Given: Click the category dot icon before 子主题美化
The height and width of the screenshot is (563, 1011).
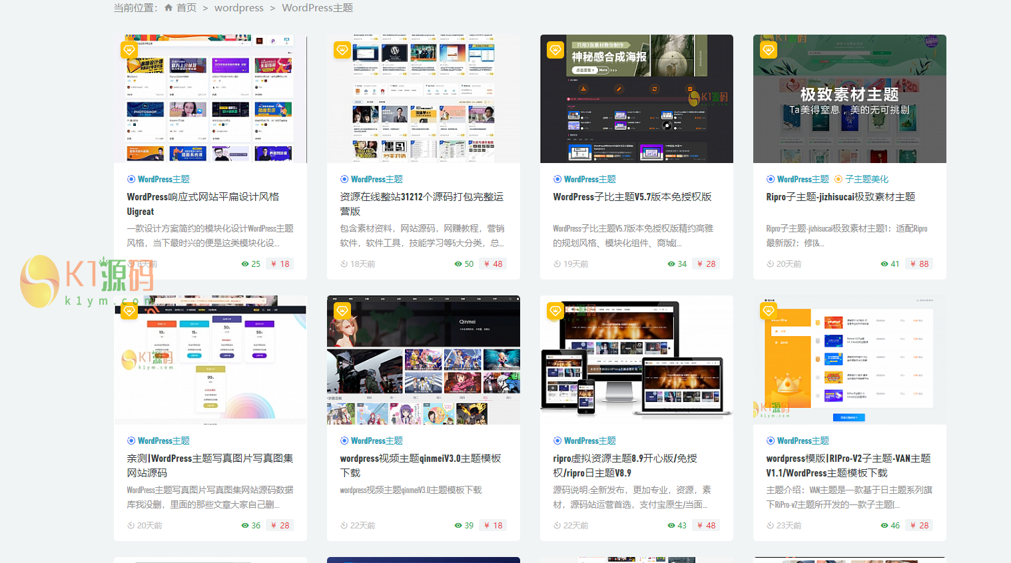Looking at the screenshot, I should 839,179.
